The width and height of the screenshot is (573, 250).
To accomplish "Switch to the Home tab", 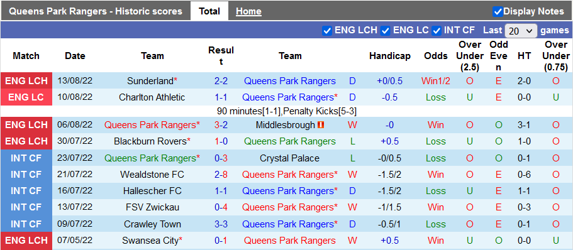I will [248, 11].
